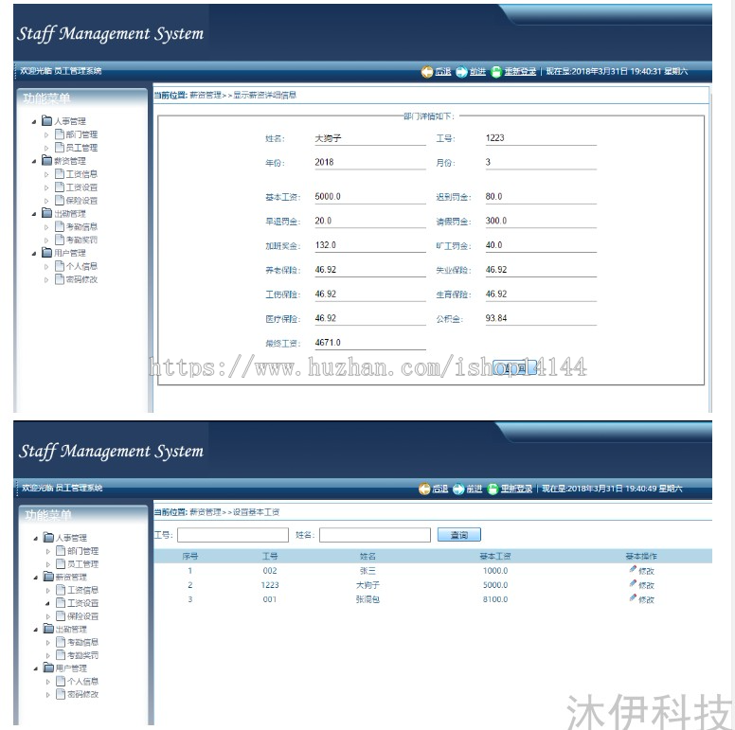Viewport: 735px width, 730px height.
Task: Click 后退 link text on salary detail screen
Action: click(x=443, y=72)
